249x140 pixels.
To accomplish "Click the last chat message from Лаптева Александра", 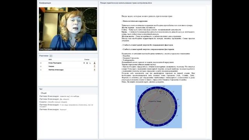I will coord(53,110).
